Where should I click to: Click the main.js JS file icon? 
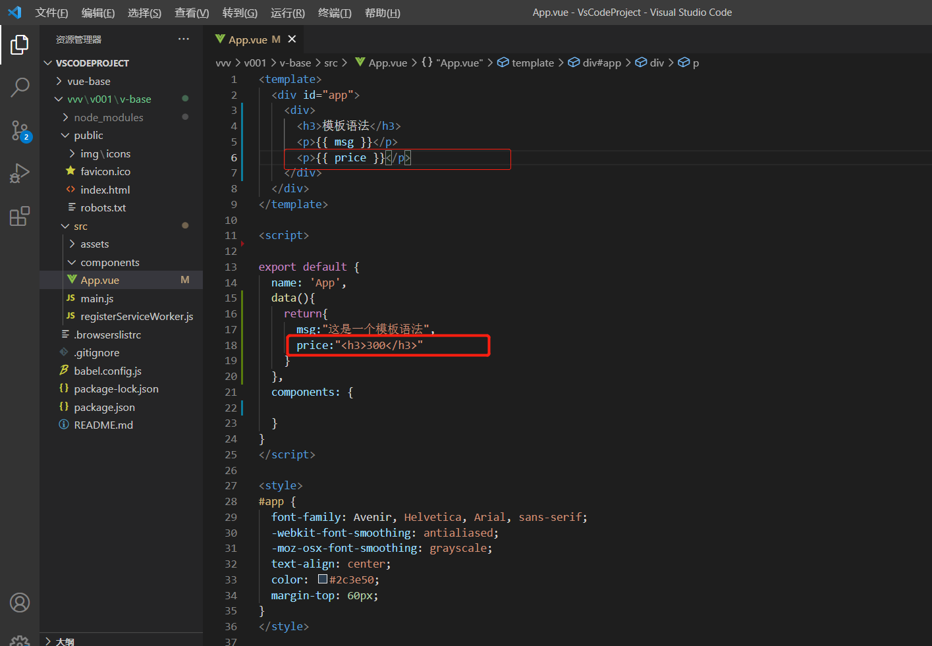point(71,298)
